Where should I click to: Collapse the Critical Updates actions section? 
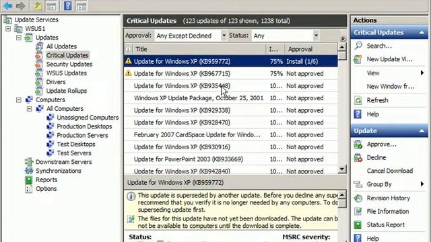point(422,32)
